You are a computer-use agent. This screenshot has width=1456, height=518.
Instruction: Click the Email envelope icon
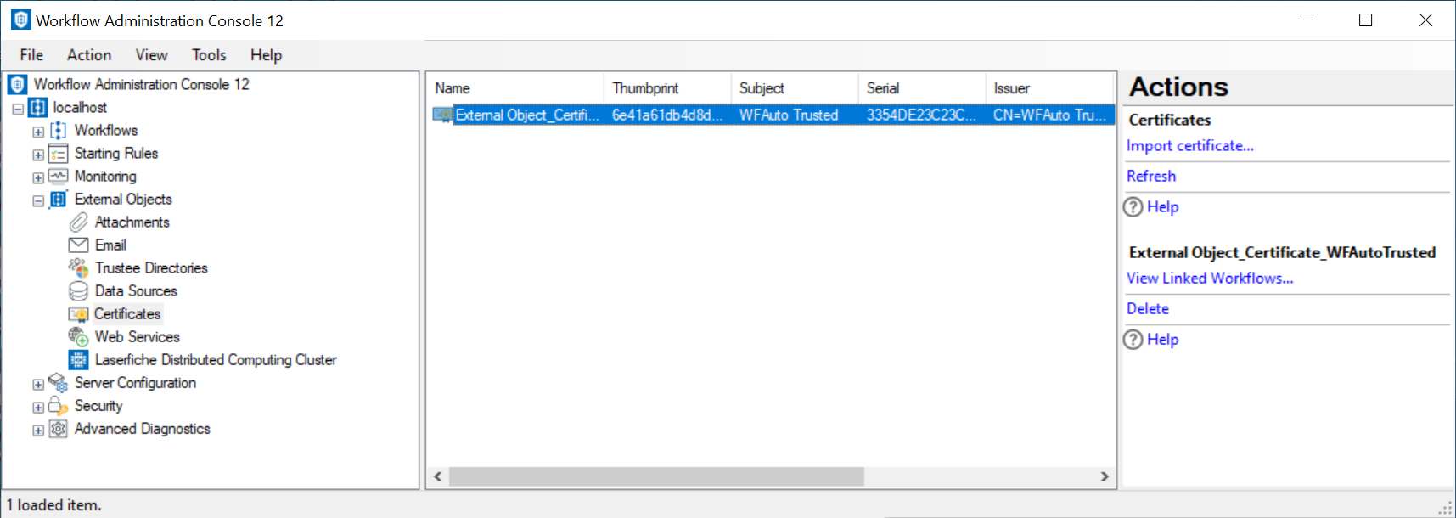(78, 245)
